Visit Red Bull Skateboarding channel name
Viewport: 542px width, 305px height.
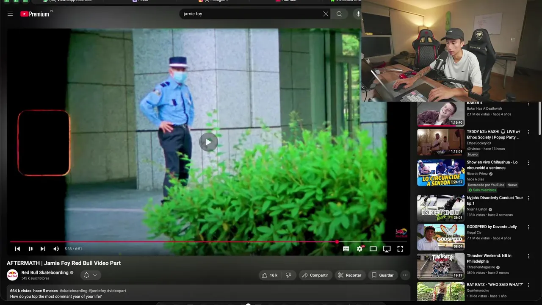(x=45, y=272)
